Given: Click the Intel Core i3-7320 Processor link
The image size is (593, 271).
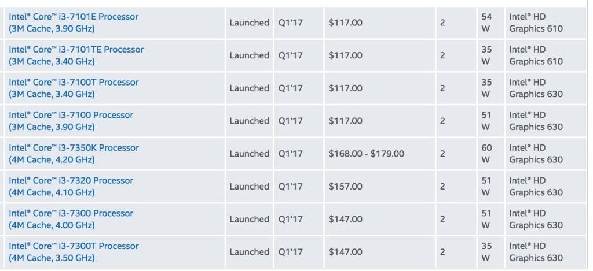Looking at the screenshot, I should click(71, 181).
